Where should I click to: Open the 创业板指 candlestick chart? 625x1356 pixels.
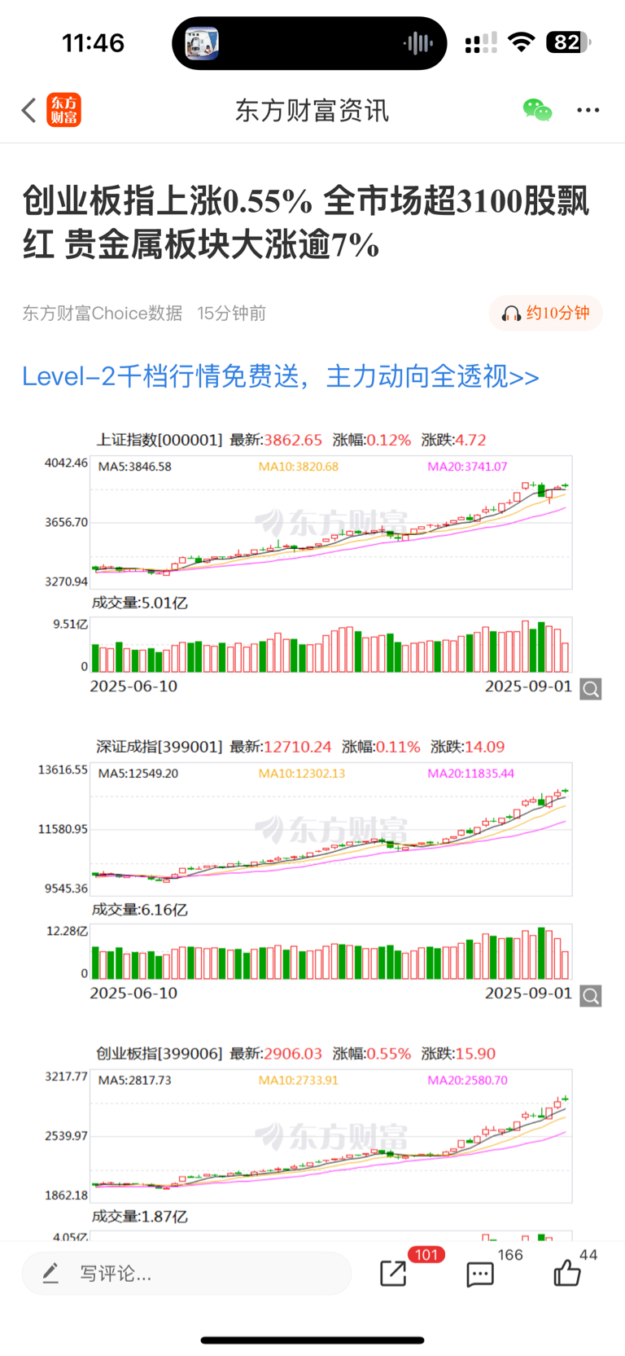331,1135
